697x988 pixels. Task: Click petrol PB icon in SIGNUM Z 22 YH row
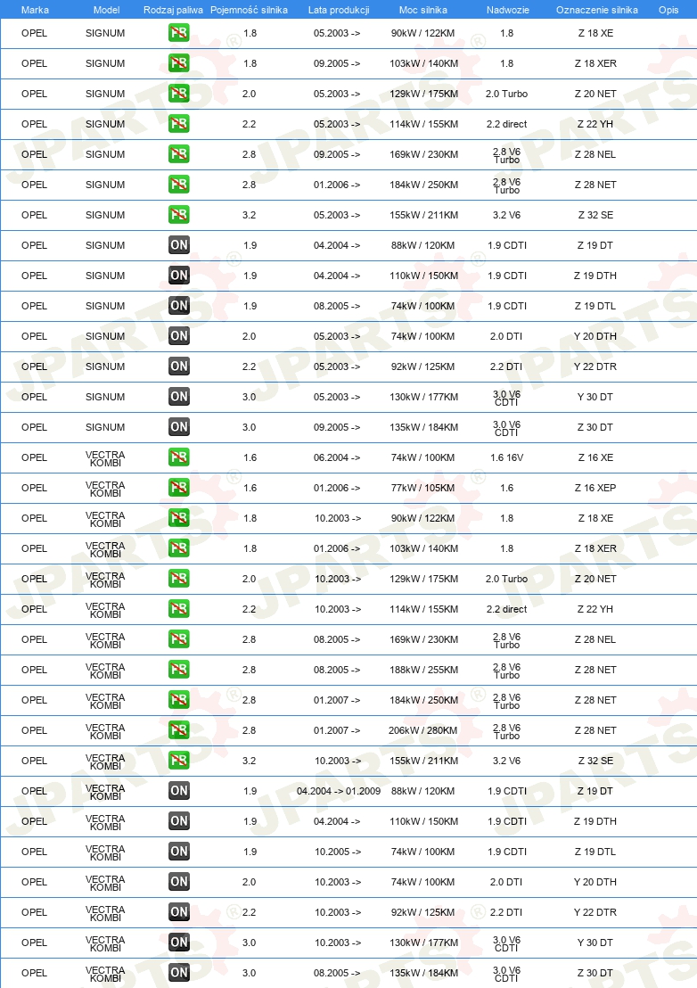click(x=179, y=123)
